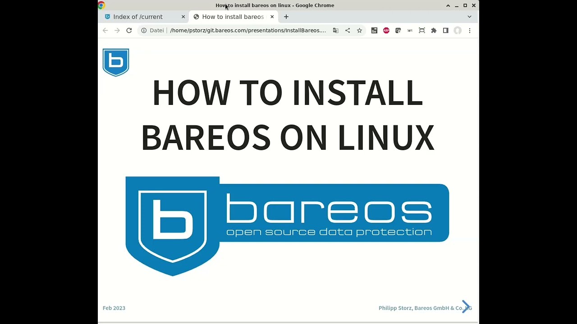The image size is (577, 324).
Task: Reload the current page
Action: [x=129, y=31]
